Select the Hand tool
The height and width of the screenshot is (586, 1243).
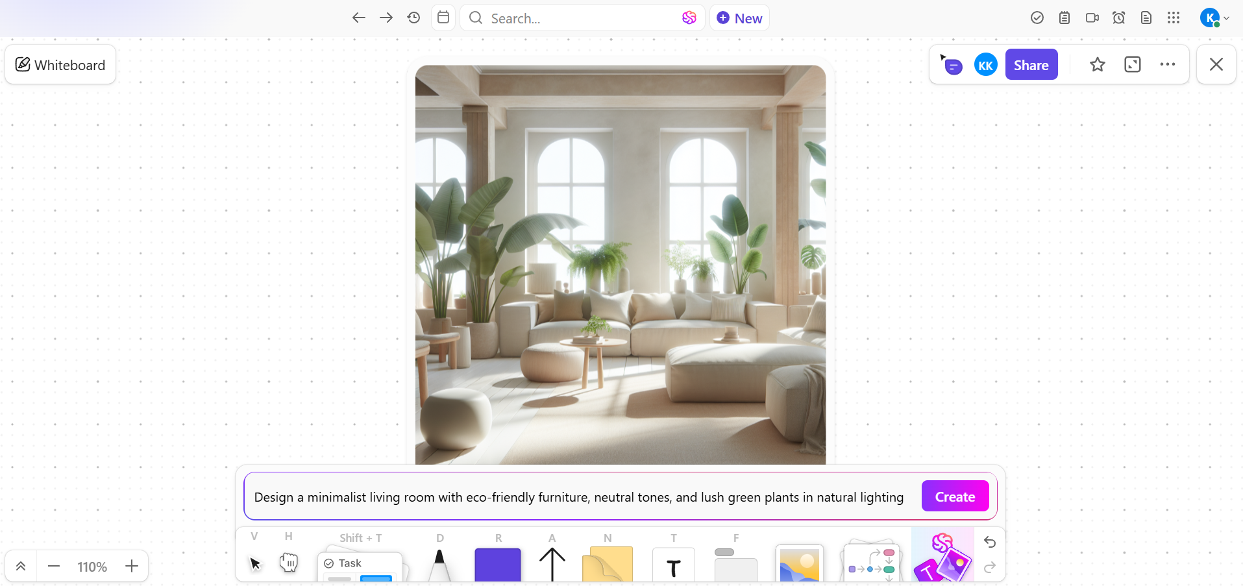289,563
